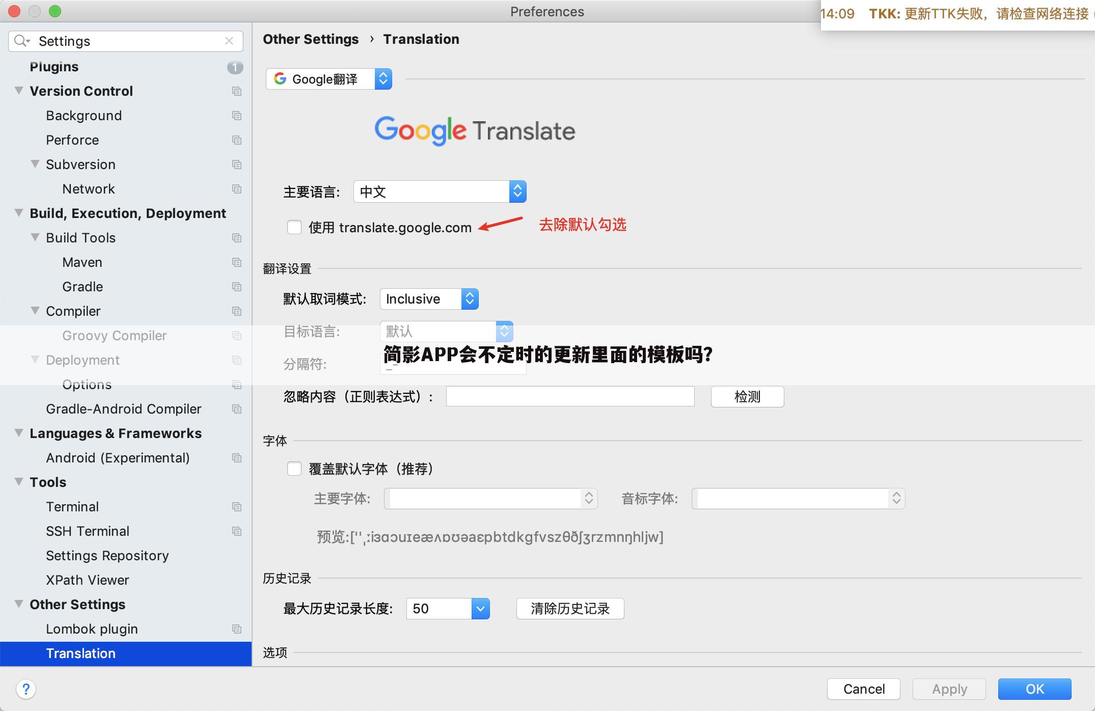
Task: Confirm with the OK button
Action: (x=1034, y=689)
